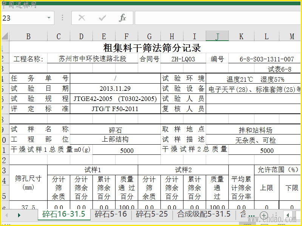
Task: Click inside the formula bar input
Action: coord(217,18)
